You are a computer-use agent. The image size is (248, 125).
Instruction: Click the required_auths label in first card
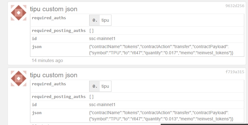click(x=49, y=18)
